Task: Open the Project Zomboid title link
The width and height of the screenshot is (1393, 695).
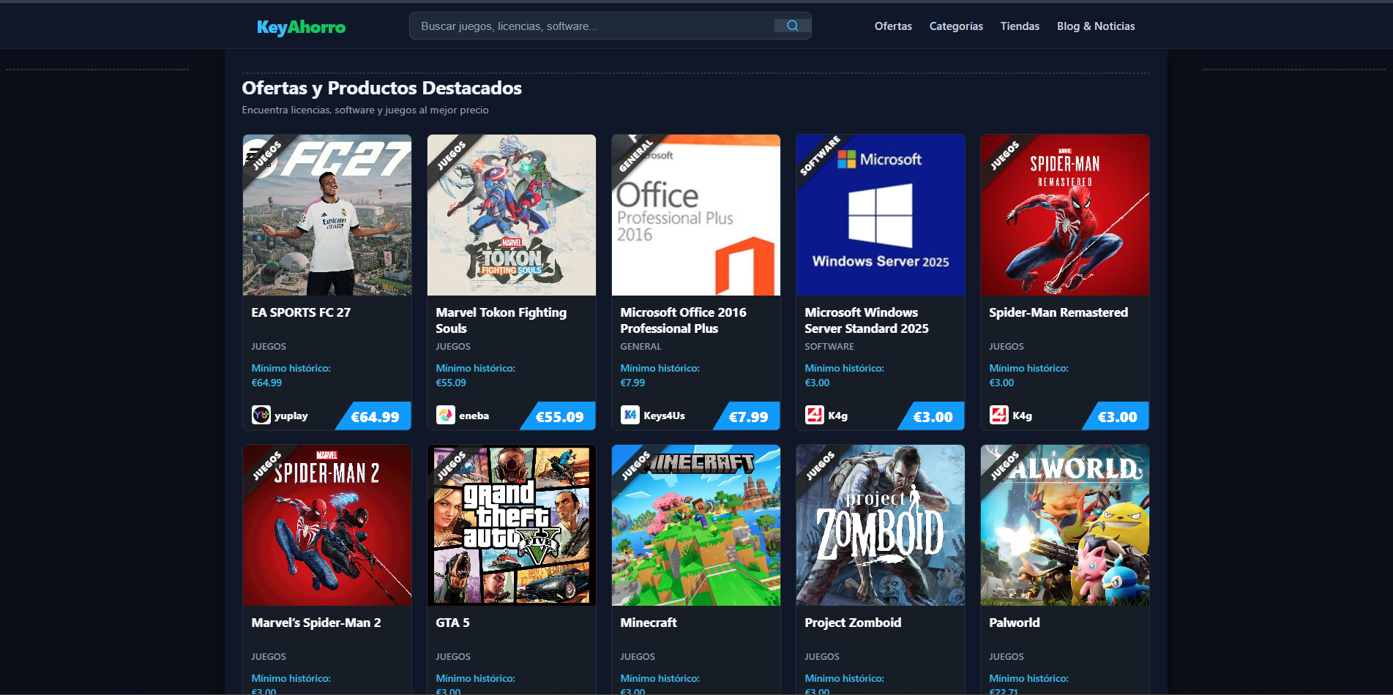Action: pyautogui.click(x=853, y=623)
